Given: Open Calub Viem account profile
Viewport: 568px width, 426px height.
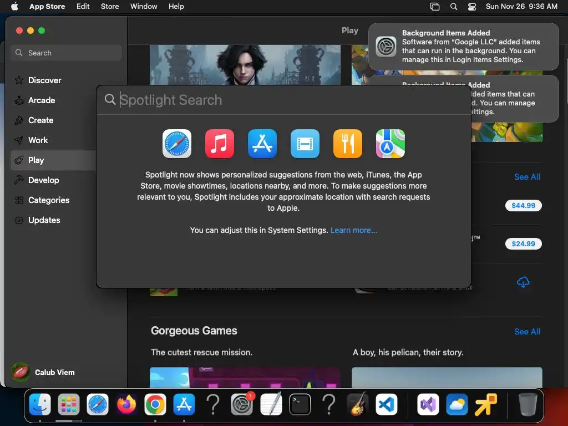Looking at the screenshot, I should (x=43, y=372).
